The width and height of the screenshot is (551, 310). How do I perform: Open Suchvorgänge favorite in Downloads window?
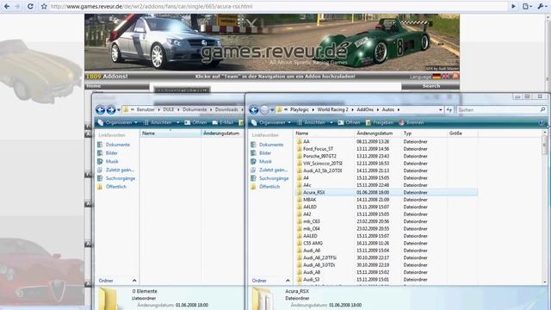[x=116, y=178]
